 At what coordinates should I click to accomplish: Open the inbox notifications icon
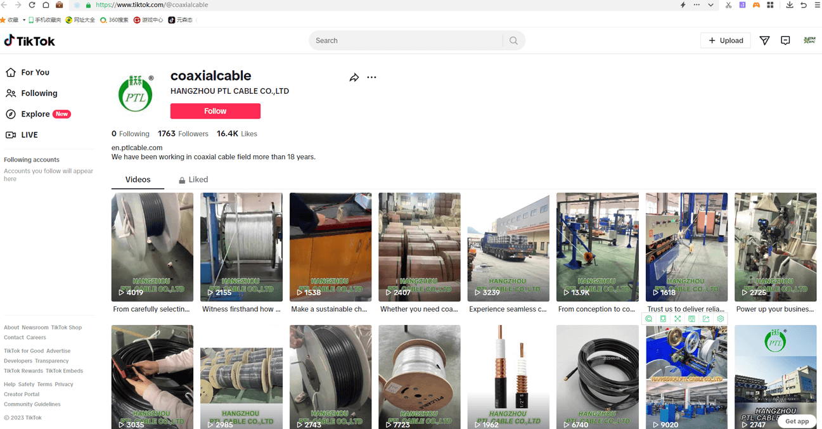785,41
